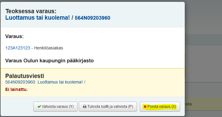Confirm the hold with Vahvista varaus (Y)
The width and height of the screenshot is (222, 117).
(x=55, y=107)
